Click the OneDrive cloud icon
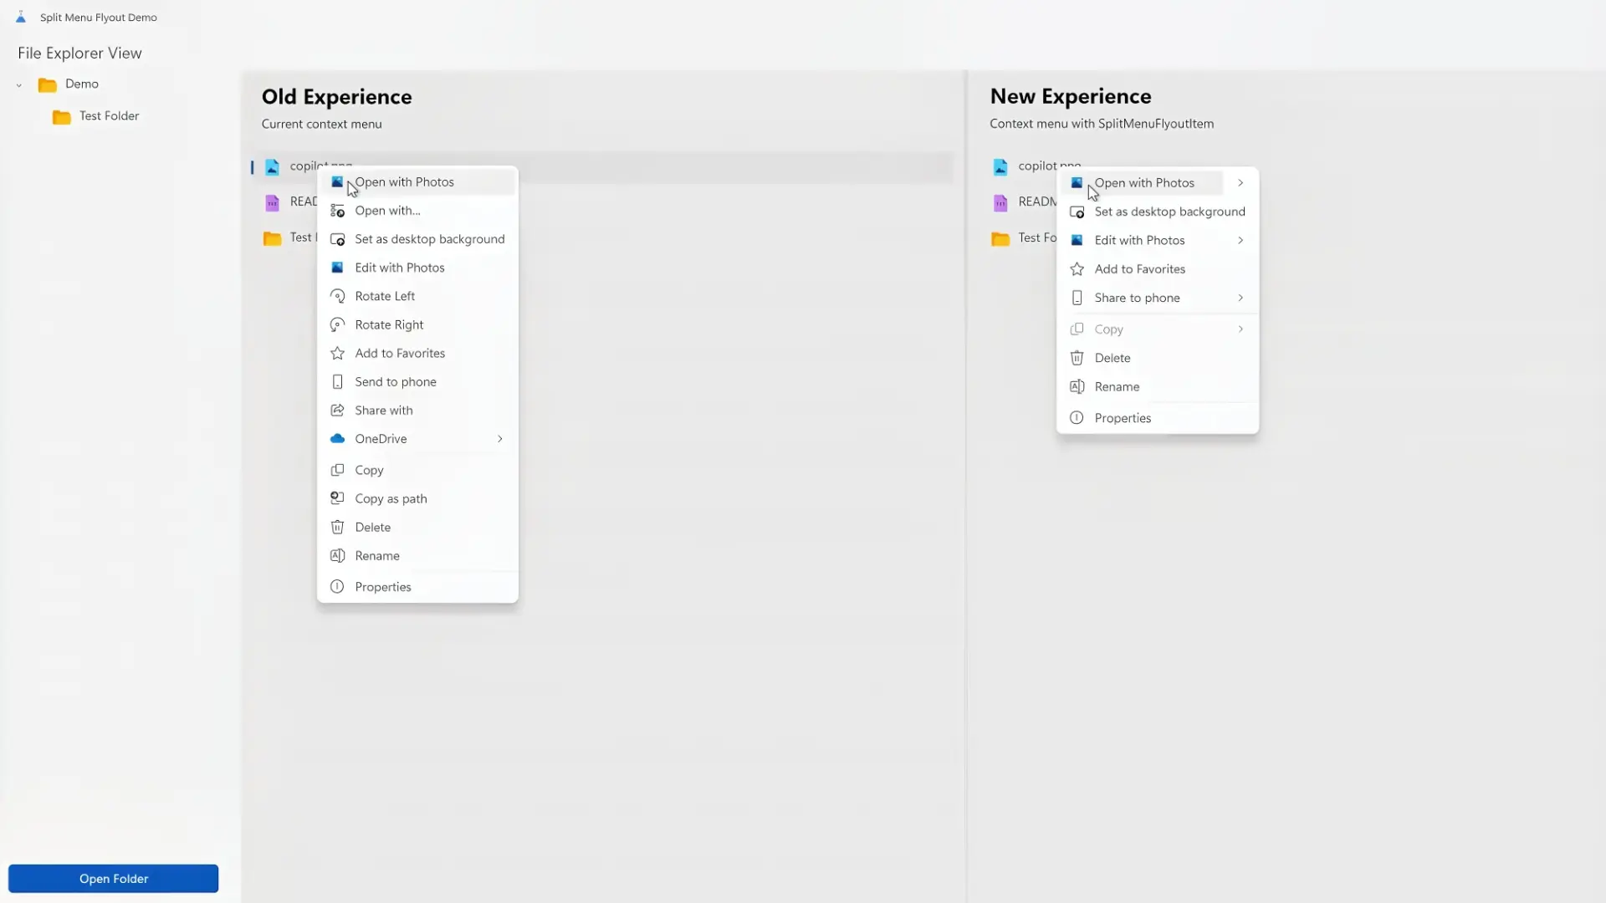1606x903 pixels. click(x=337, y=438)
